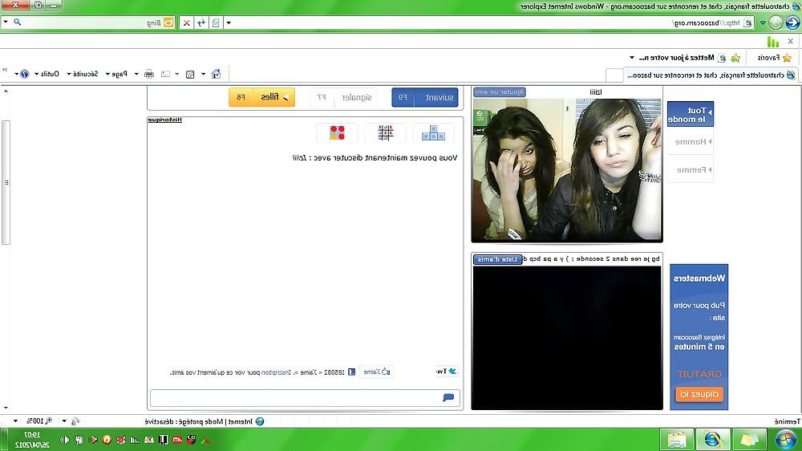Click the compatibility view icon in address bar
Screen dimensions: 802x451
pos(216,22)
